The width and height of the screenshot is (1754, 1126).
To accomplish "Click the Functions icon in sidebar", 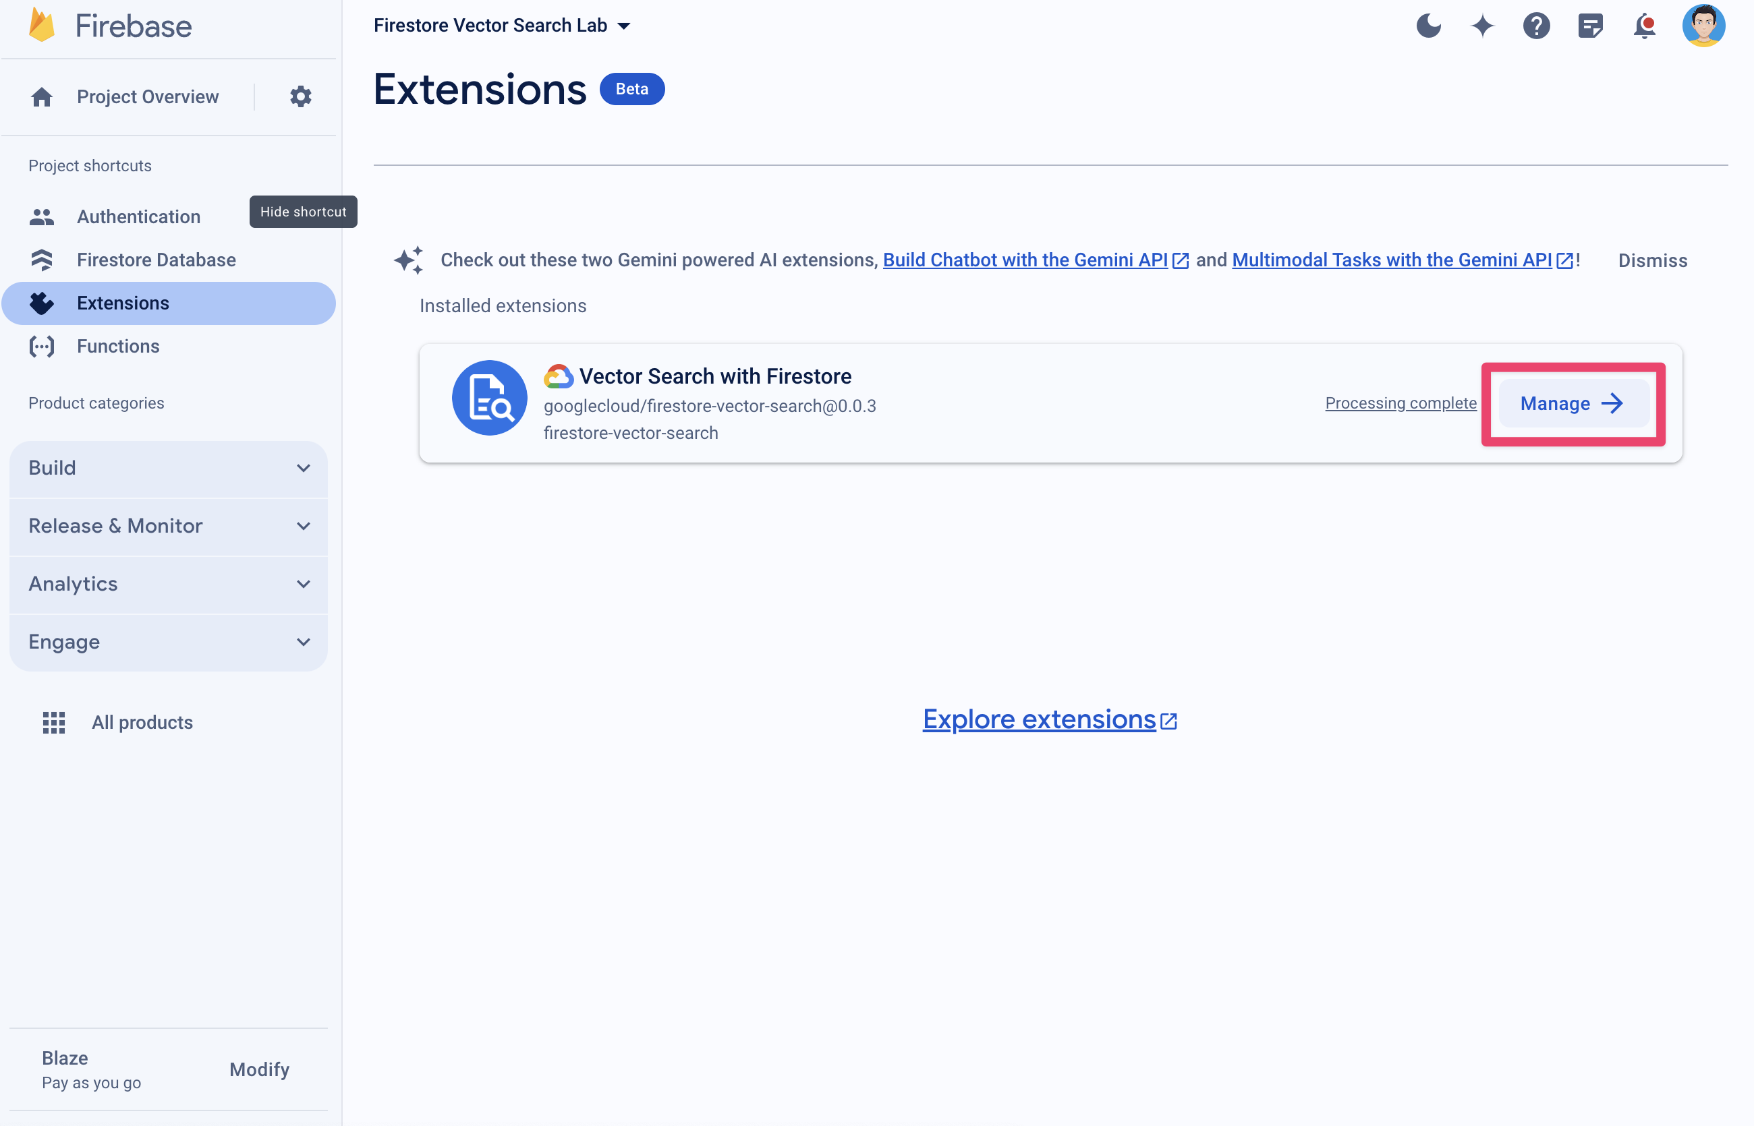I will pyautogui.click(x=41, y=345).
